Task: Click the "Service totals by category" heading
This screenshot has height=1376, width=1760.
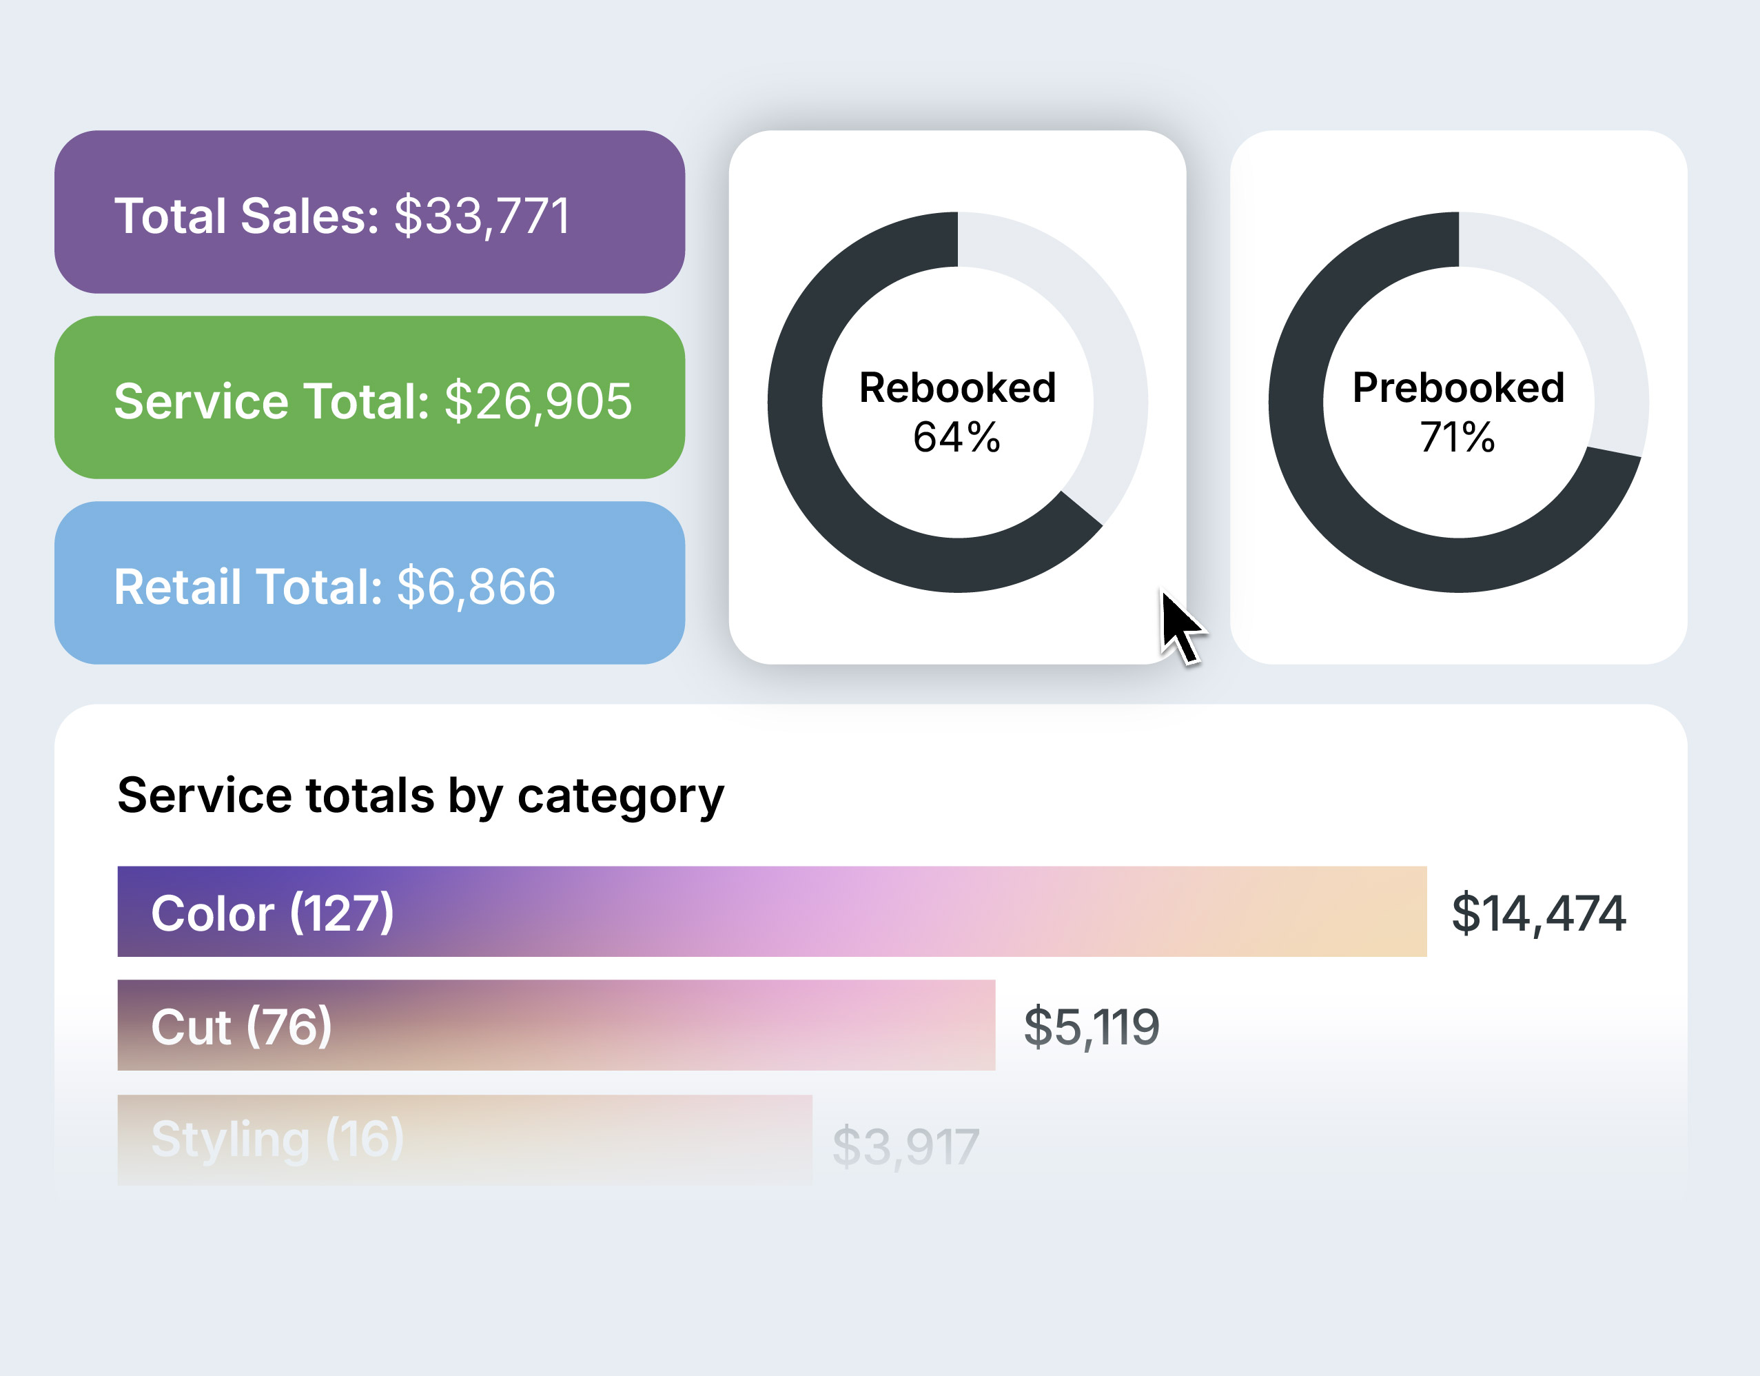Action: (x=420, y=796)
